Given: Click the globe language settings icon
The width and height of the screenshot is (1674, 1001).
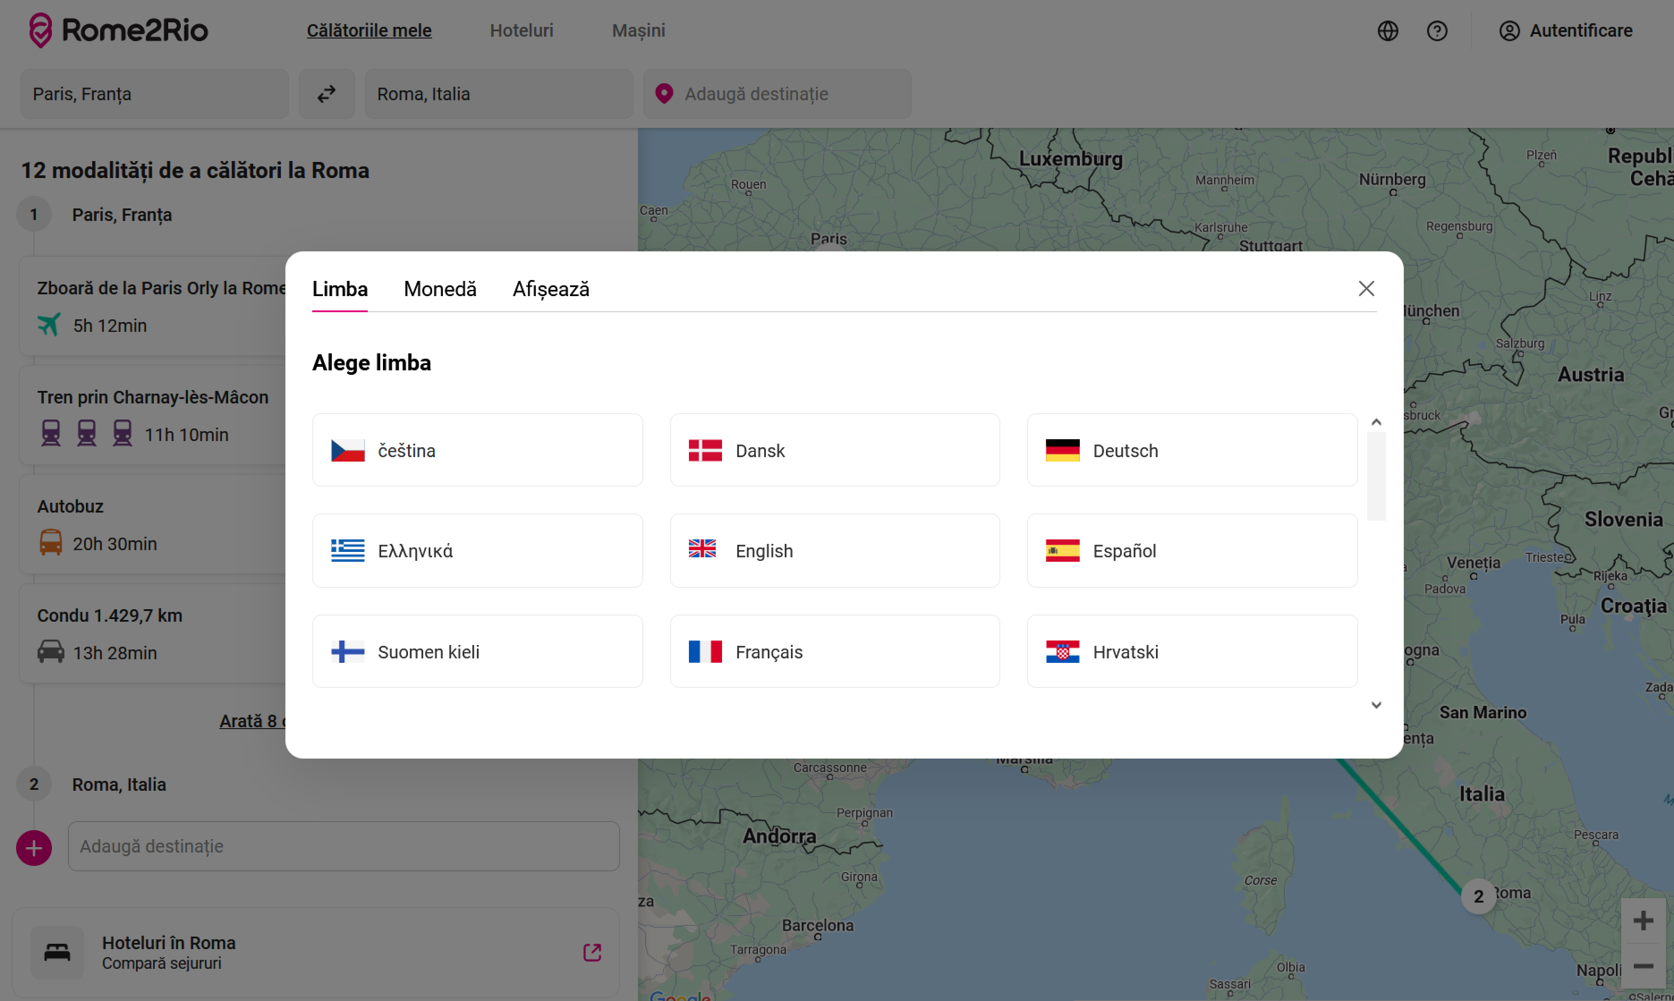Looking at the screenshot, I should pyautogui.click(x=1387, y=31).
